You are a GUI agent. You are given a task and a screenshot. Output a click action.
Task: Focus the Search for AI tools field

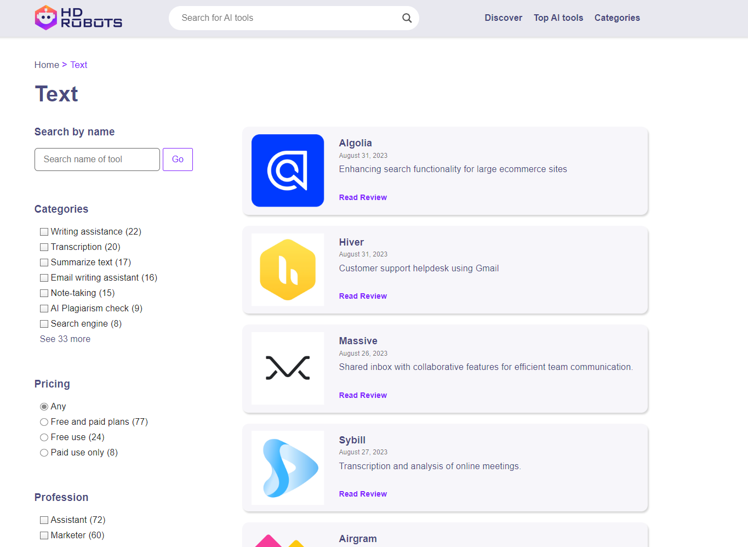click(294, 18)
